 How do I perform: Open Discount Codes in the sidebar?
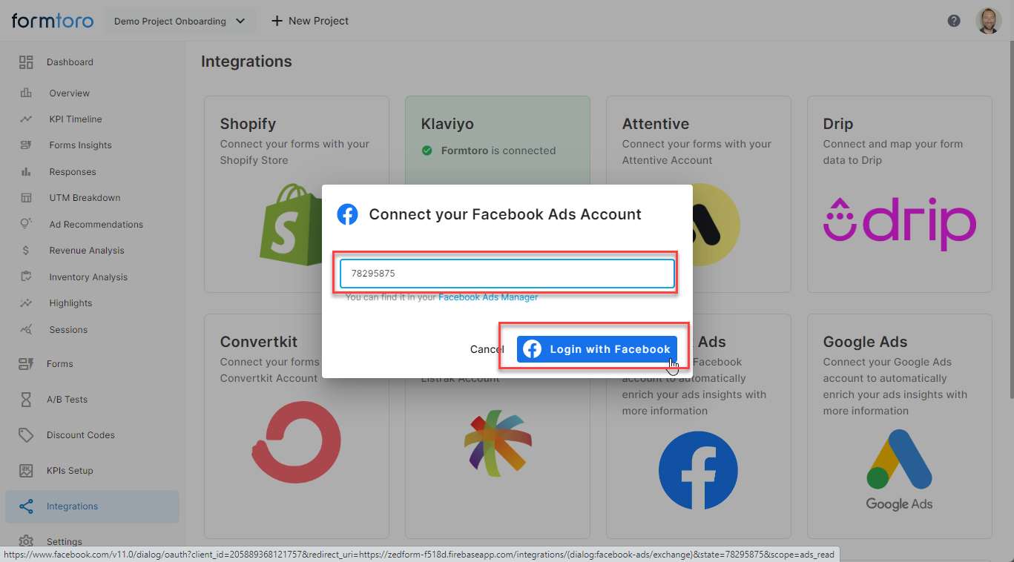(80, 435)
